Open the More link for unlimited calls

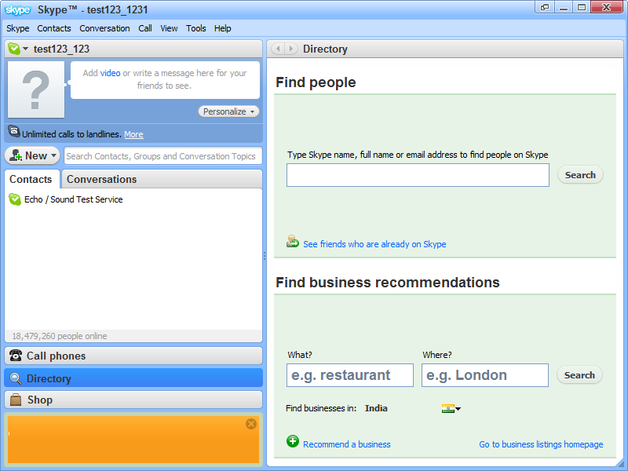pos(133,134)
